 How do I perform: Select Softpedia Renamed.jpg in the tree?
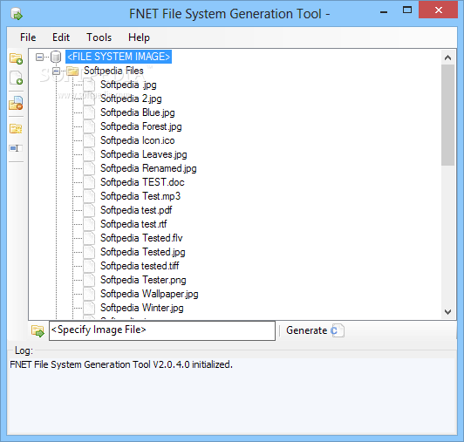point(148,168)
